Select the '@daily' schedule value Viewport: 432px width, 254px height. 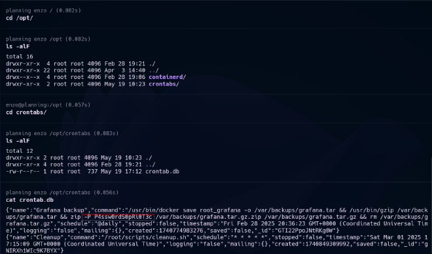click(108, 224)
